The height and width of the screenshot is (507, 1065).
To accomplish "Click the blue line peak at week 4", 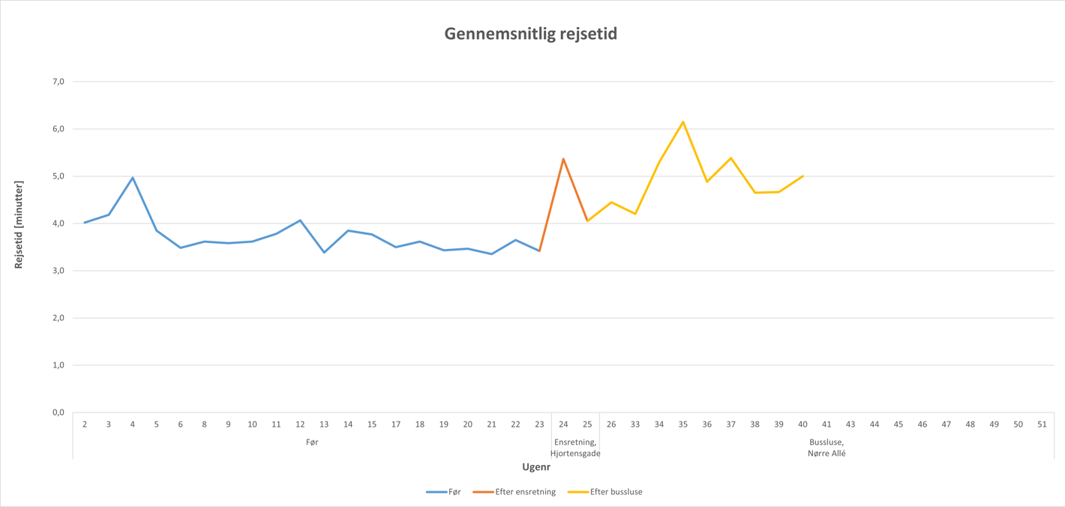I will pos(133,178).
